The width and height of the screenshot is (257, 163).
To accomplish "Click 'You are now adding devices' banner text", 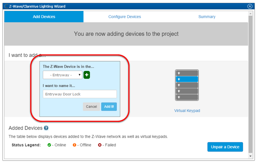I will [126, 34].
